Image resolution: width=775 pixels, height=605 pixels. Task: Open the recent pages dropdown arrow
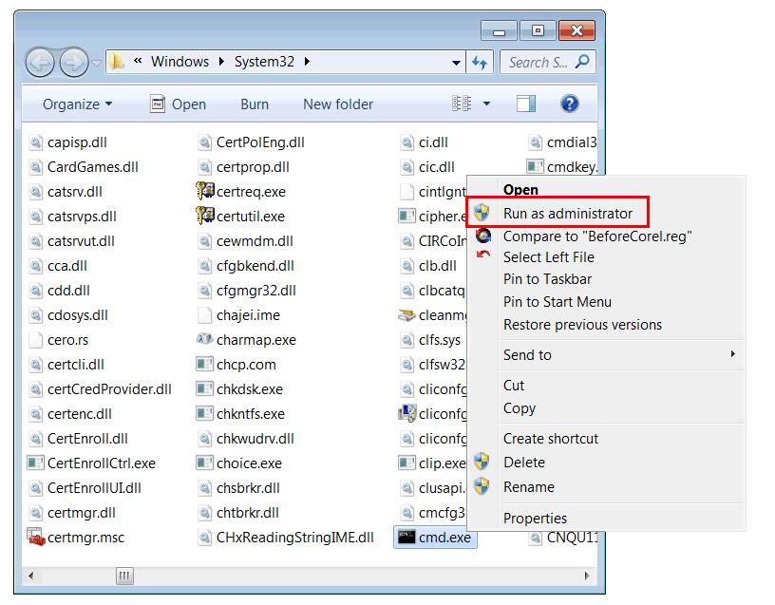96,63
